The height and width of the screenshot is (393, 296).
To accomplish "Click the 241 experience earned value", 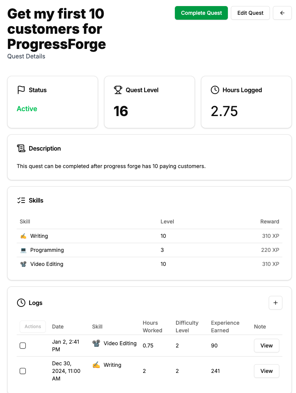I will pos(215,371).
